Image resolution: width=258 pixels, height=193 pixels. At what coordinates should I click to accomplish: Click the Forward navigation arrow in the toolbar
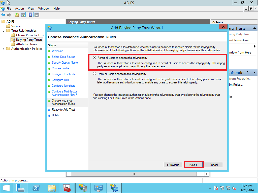[x=9, y=15]
